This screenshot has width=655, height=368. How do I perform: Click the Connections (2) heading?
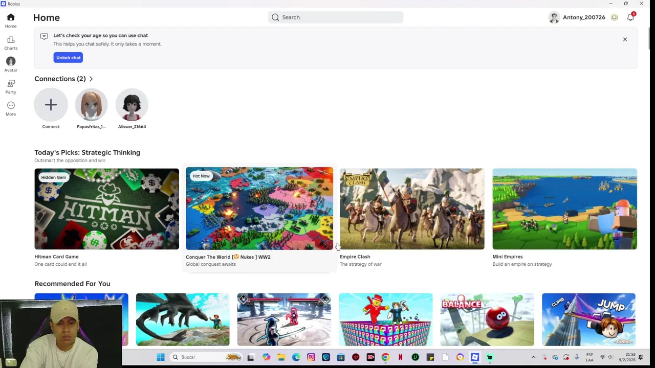60,79
